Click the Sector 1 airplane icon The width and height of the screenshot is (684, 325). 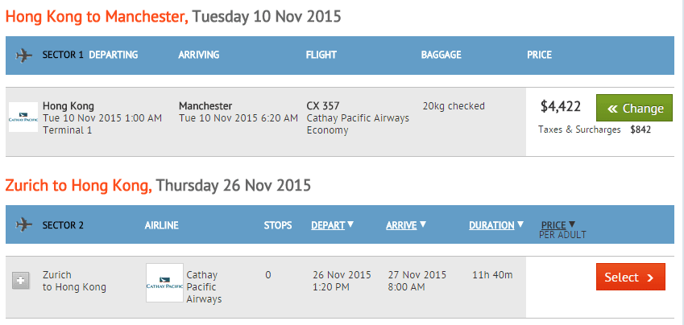23,56
